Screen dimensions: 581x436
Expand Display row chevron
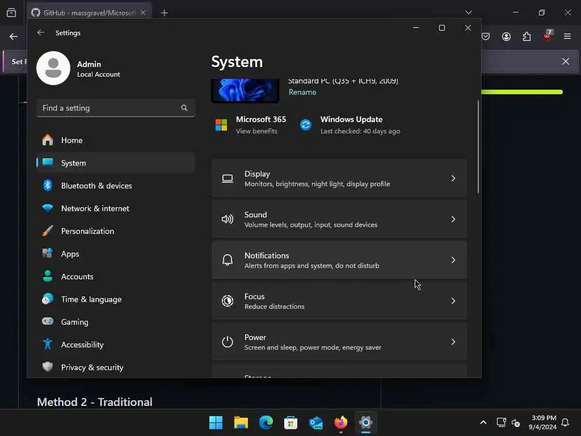pyautogui.click(x=453, y=178)
